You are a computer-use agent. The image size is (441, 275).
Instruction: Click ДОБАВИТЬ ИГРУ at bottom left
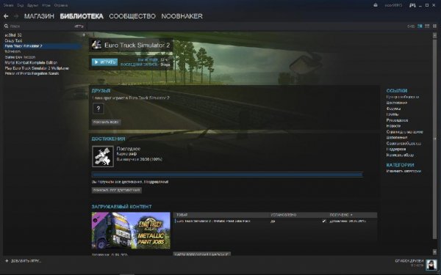coord(26,261)
